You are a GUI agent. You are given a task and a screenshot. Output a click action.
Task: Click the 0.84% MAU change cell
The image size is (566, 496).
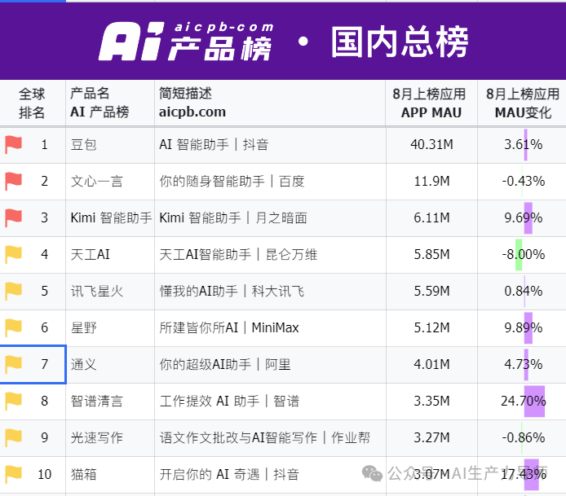522,292
